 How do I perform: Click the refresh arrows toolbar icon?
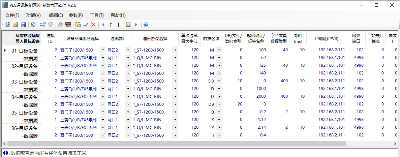(33, 25)
